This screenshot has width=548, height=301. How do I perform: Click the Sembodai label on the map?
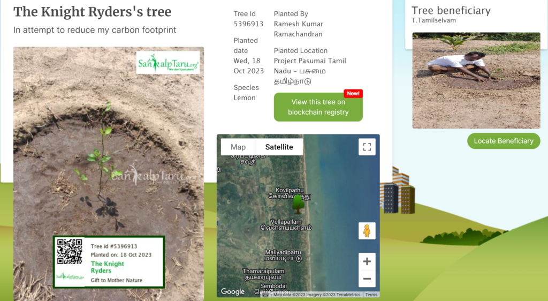tap(273, 289)
